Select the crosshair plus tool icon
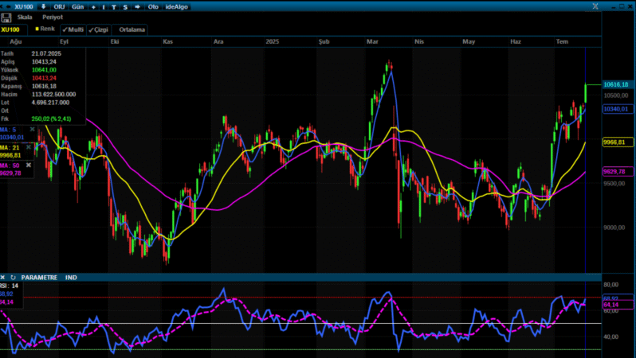636x358 pixels. tap(93, 7)
